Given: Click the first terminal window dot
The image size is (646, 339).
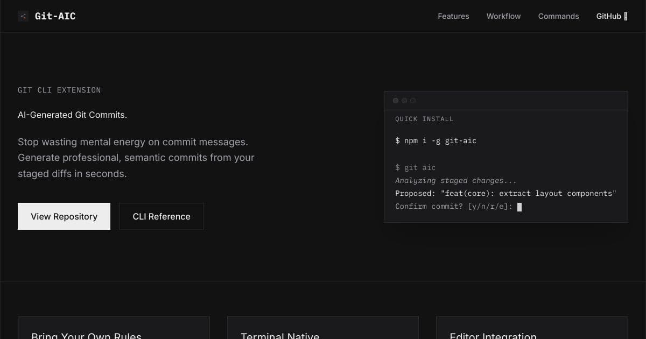Looking at the screenshot, I should tap(396, 101).
